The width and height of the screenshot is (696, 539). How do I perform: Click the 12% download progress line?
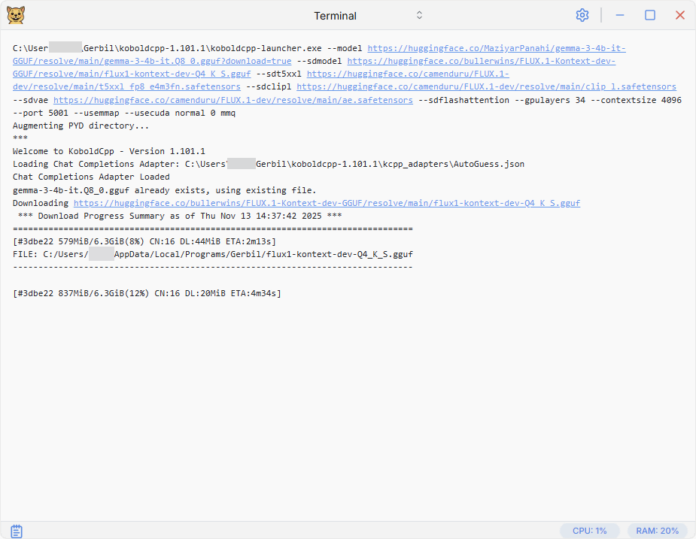[147, 293]
